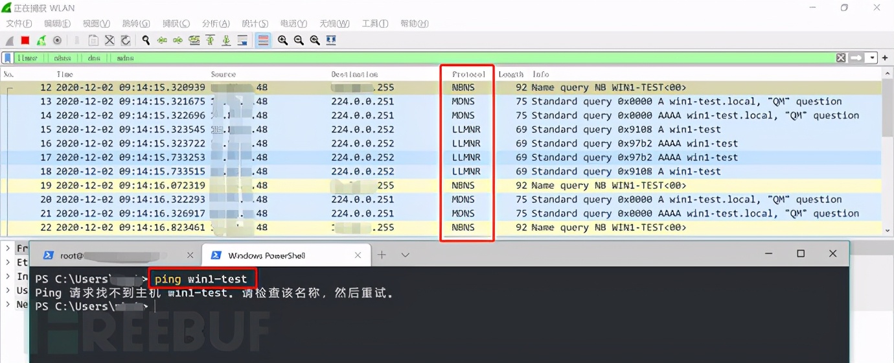This screenshot has width=894, height=363.
Task: Open display filter bookmark menu
Action: (x=8, y=58)
